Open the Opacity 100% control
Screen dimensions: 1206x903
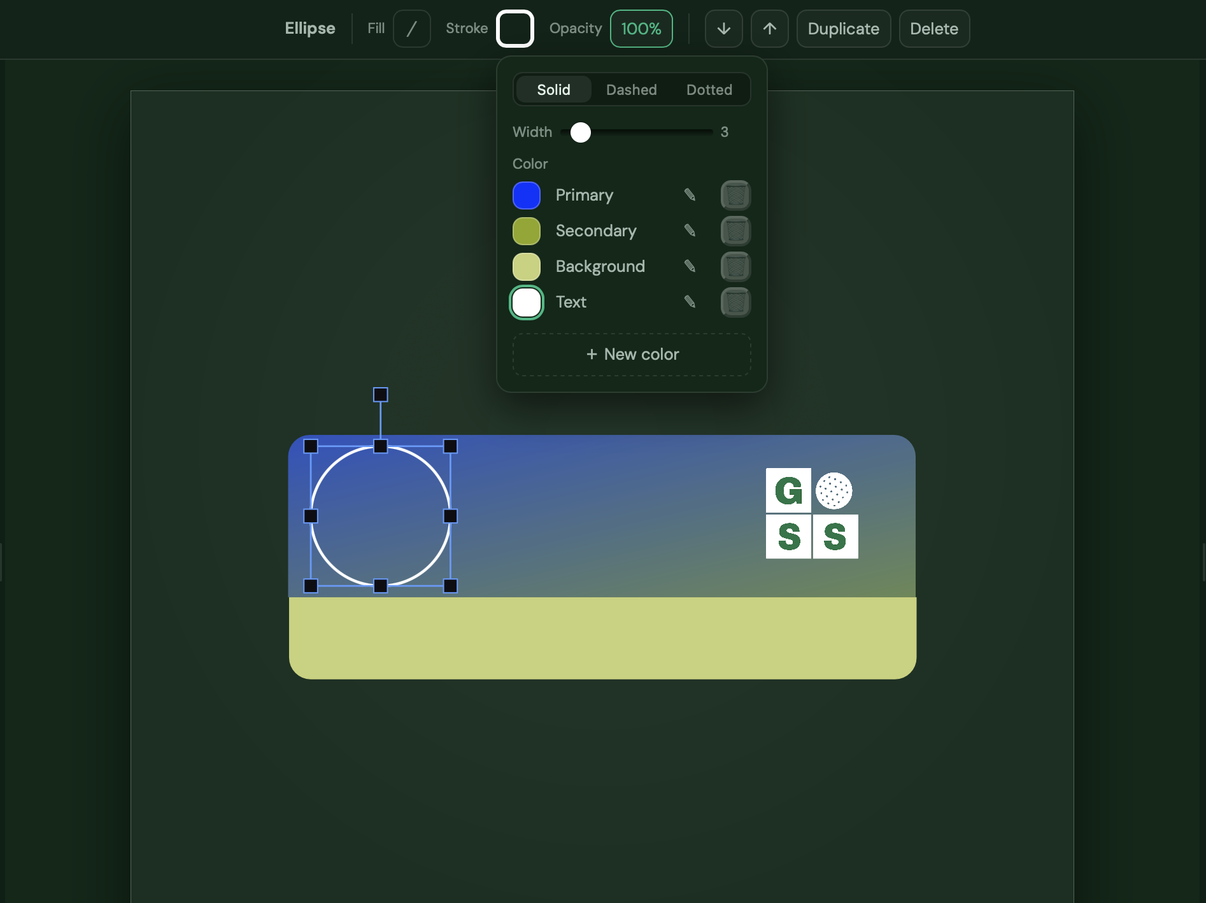pyautogui.click(x=641, y=29)
